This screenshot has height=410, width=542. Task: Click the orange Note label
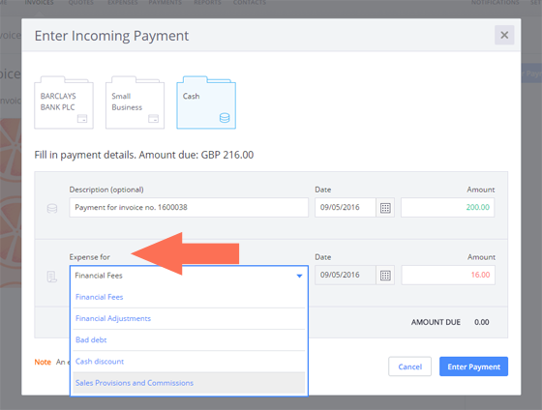click(x=43, y=362)
